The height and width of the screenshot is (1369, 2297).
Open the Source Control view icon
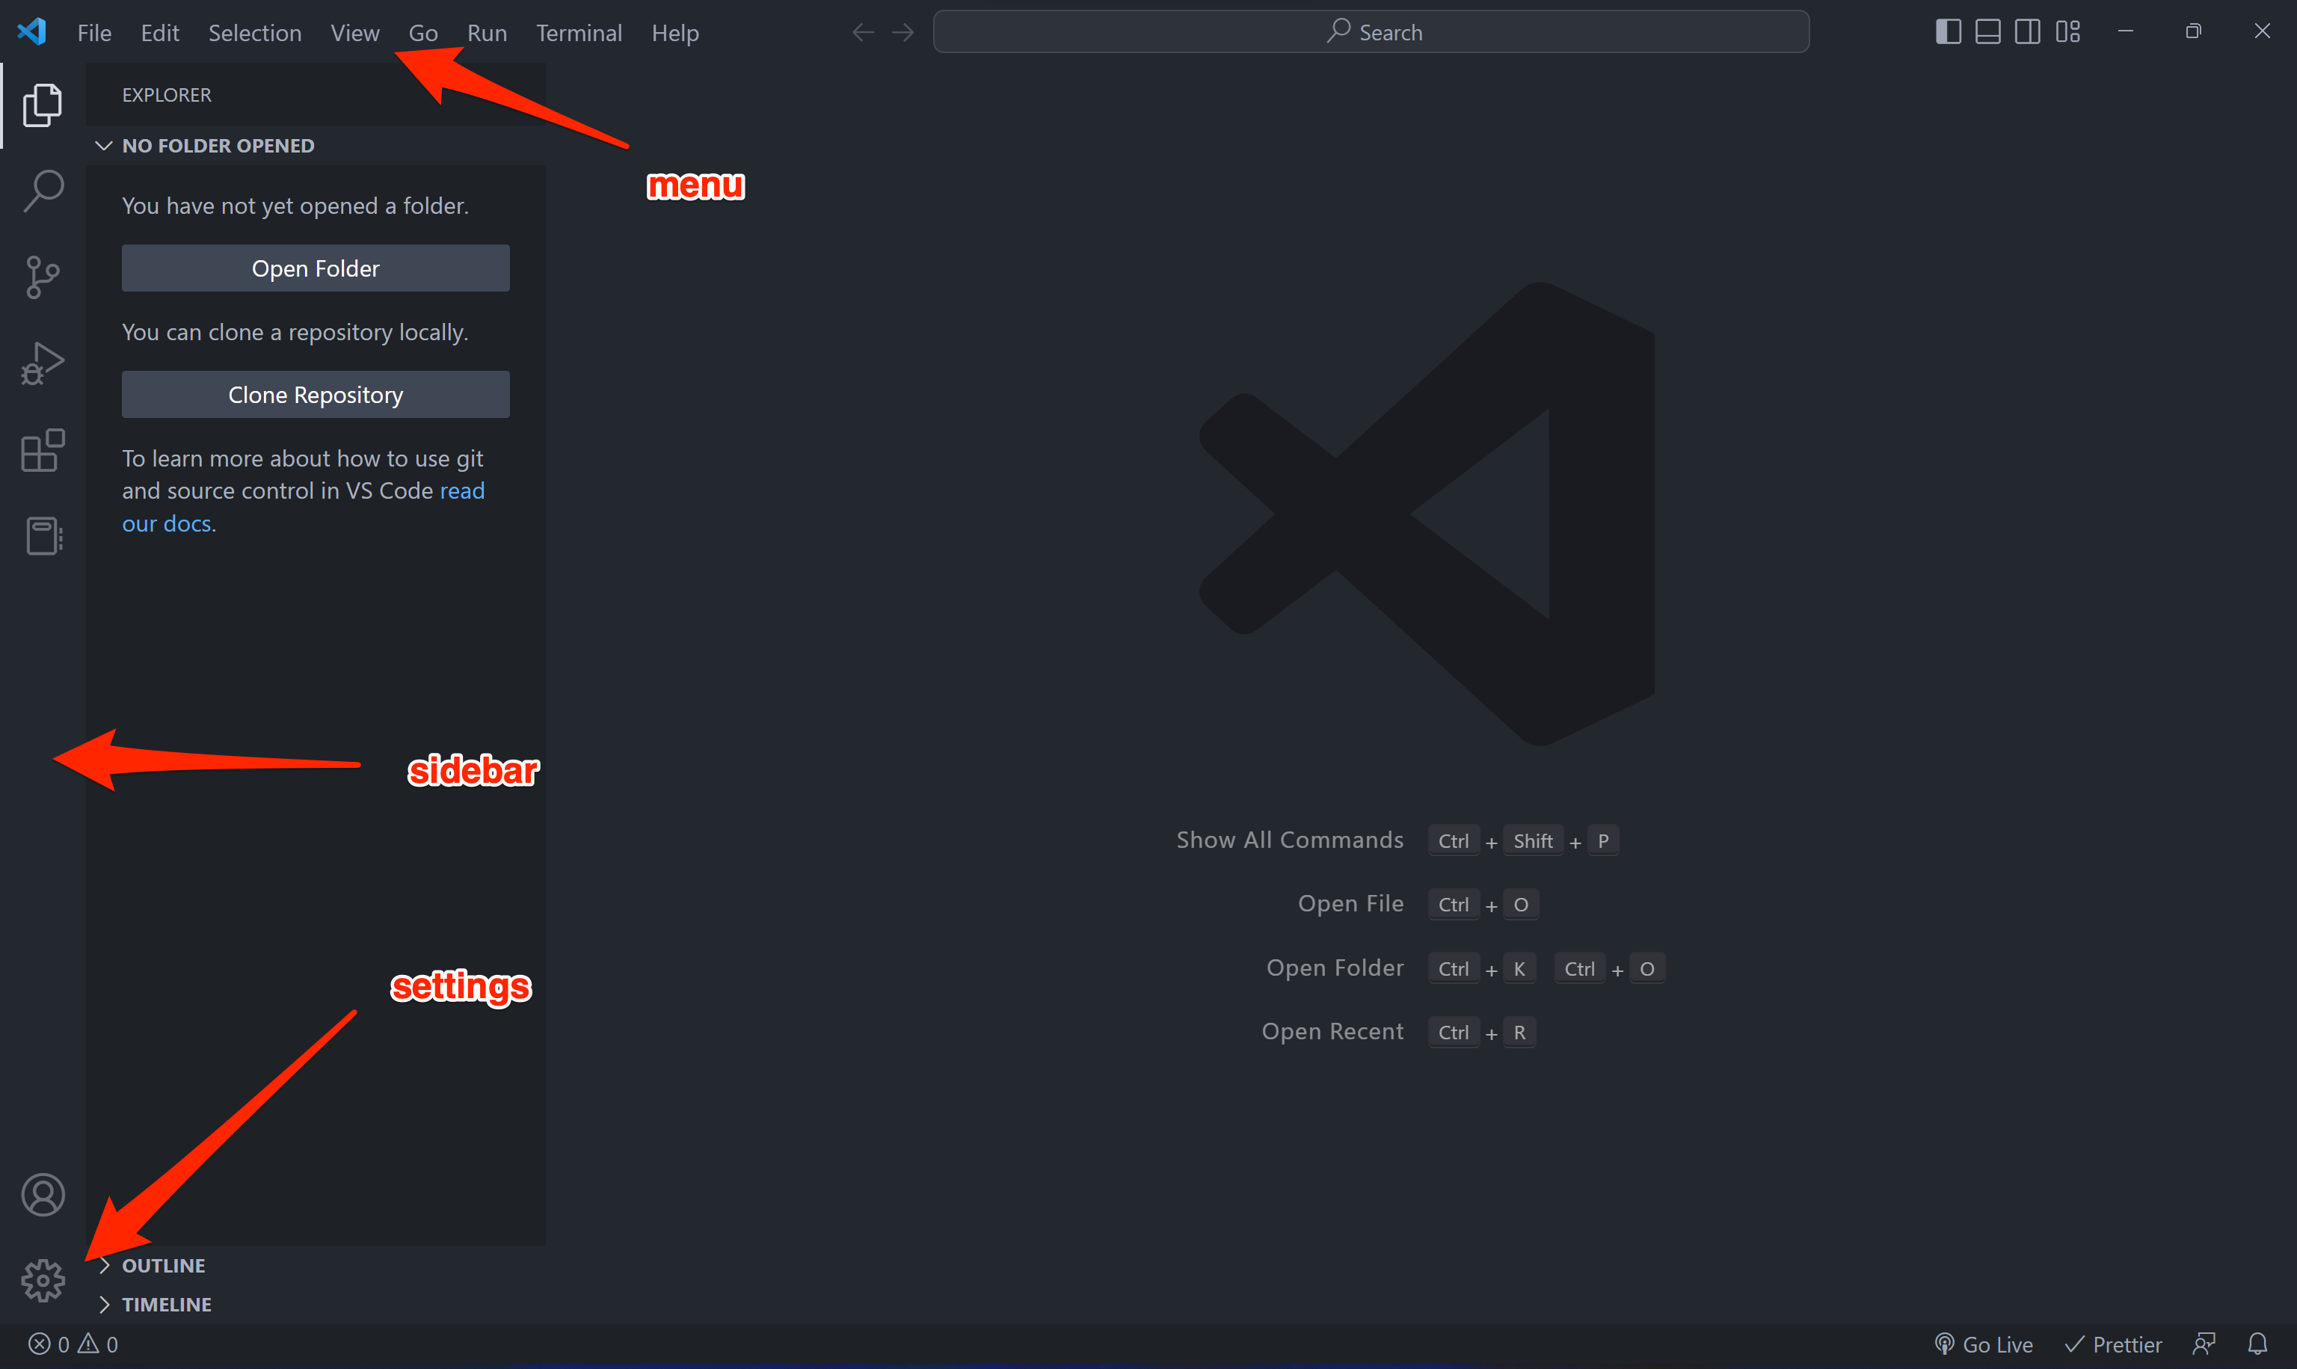point(43,277)
